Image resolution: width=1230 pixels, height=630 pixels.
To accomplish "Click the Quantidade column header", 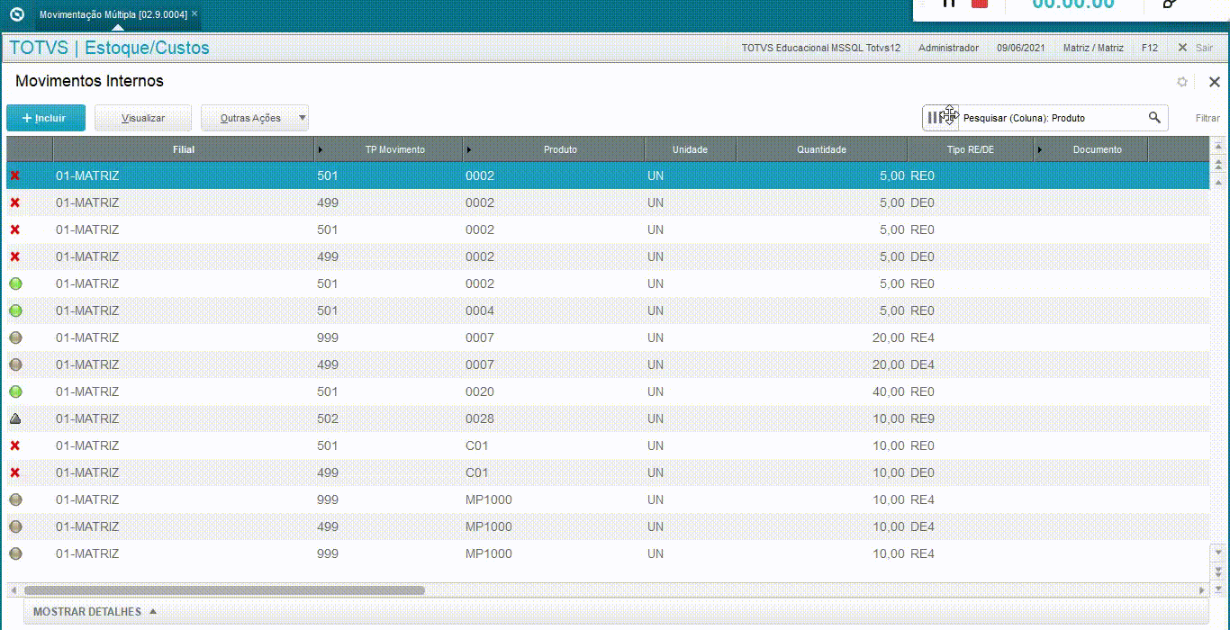I will click(x=821, y=149).
